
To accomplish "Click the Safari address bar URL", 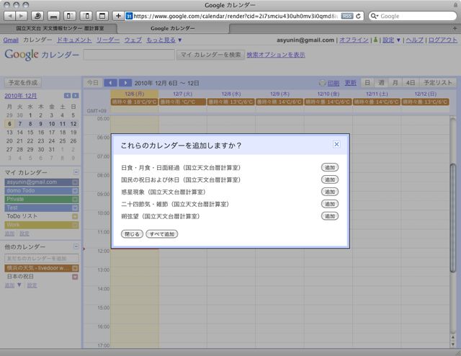I will (236, 16).
